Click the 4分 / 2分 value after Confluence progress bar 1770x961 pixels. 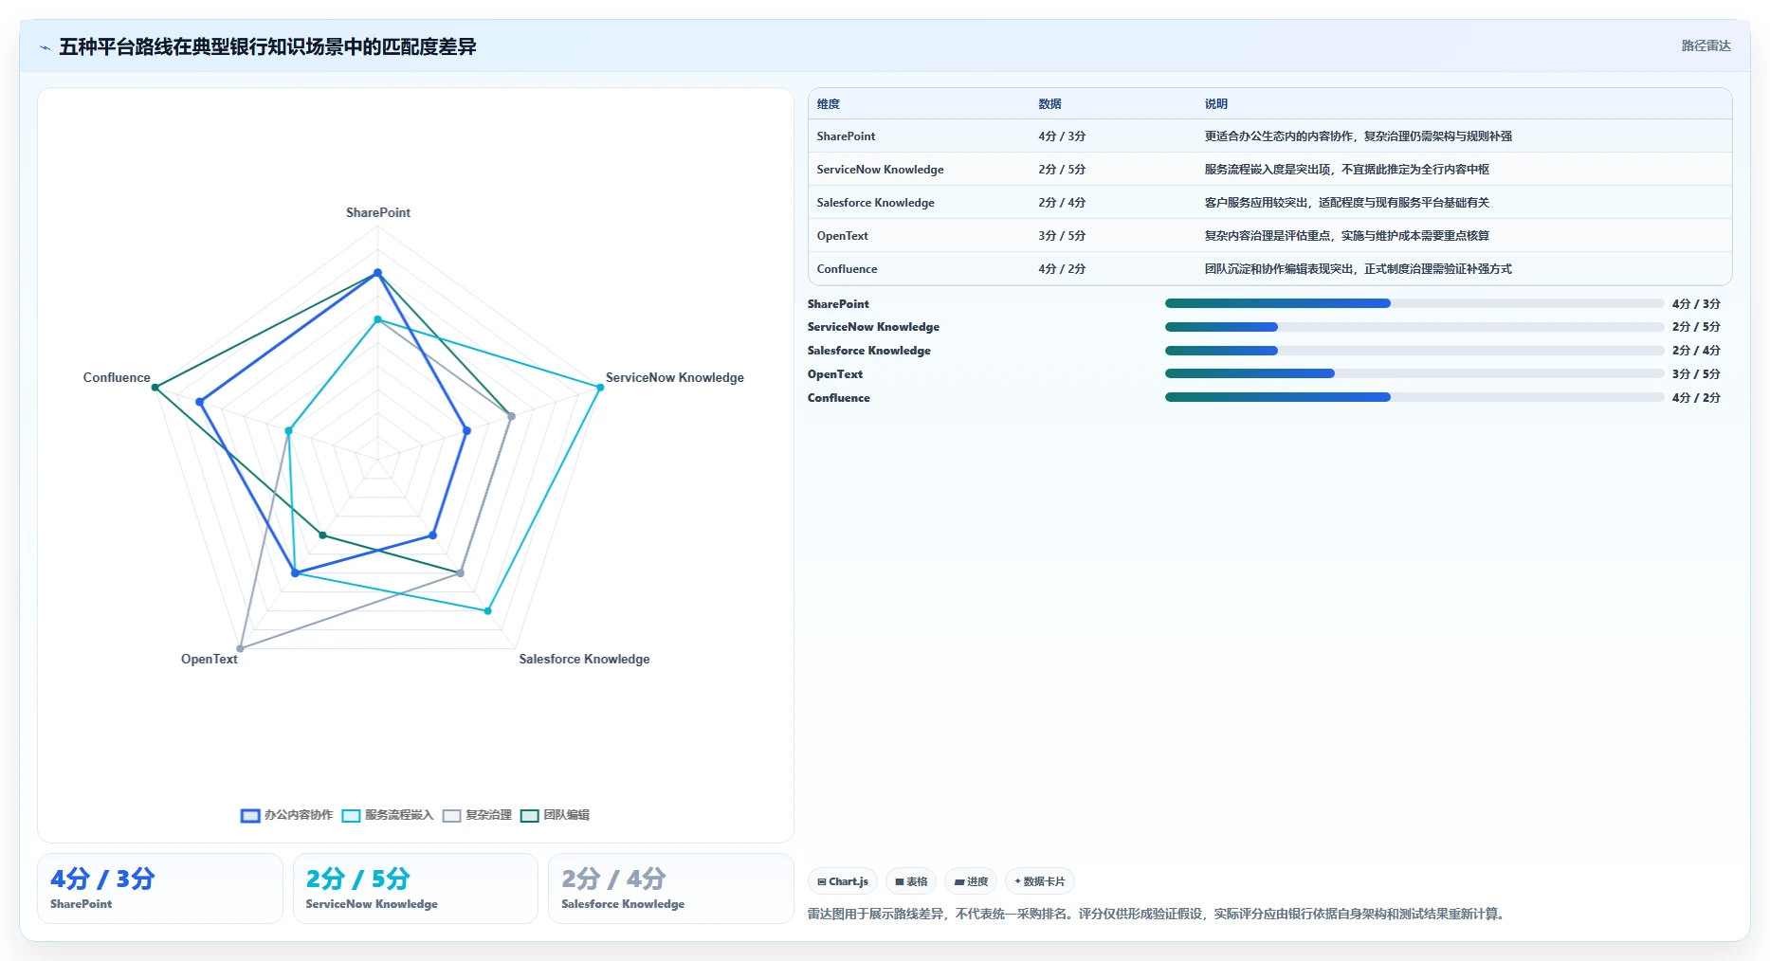[1696, 398]
